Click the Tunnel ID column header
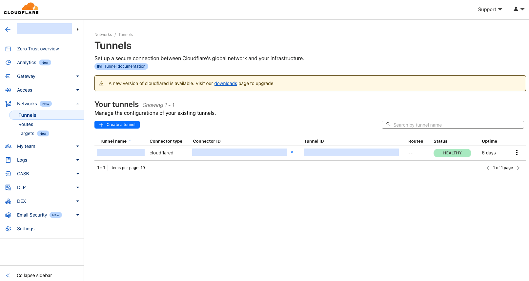The height and width of the screenshot is (281, 529). click(x=314, y=141)
